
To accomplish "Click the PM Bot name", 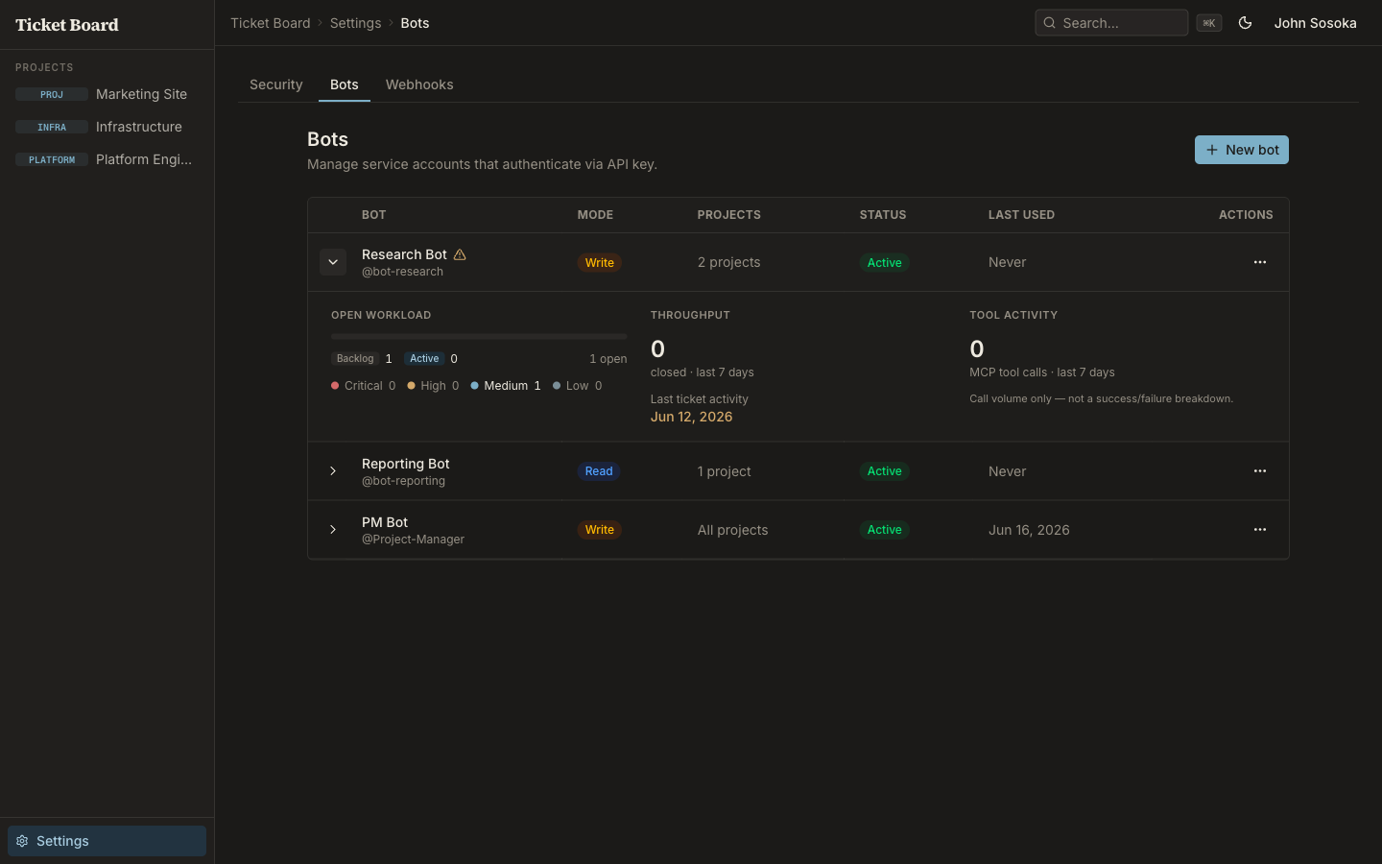I will (x=385, y=522).
